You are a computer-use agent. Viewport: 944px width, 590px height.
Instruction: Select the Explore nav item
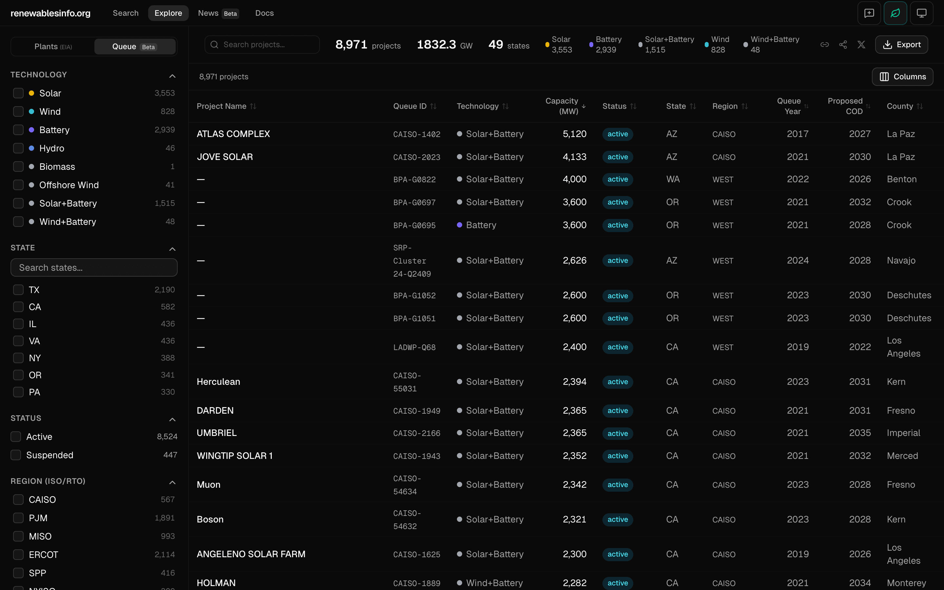click(168, 13)
